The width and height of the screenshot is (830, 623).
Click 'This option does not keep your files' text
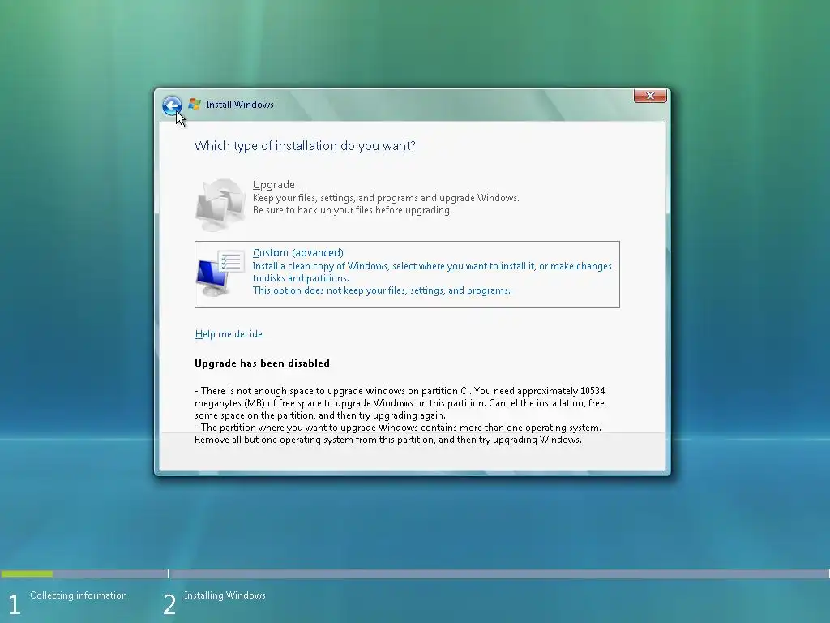[381, 290]
